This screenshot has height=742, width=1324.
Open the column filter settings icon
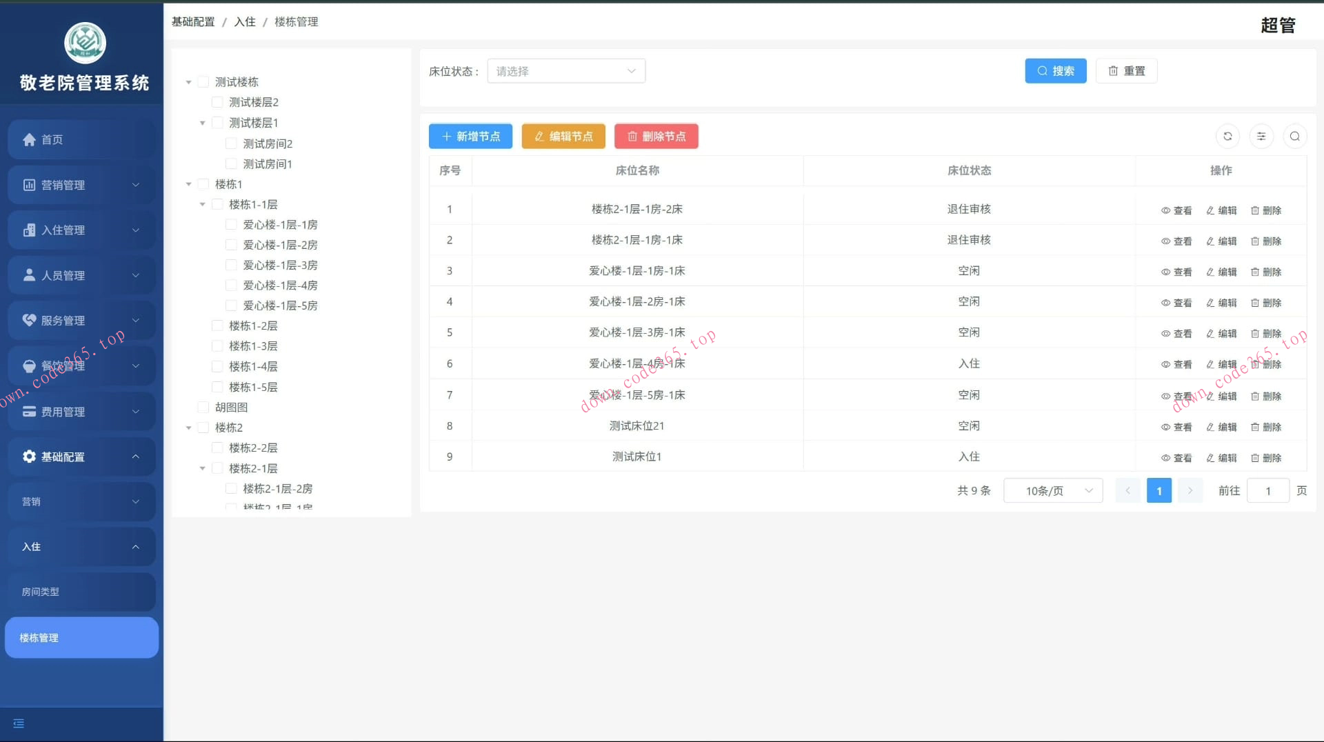(x=1261, y=136)
